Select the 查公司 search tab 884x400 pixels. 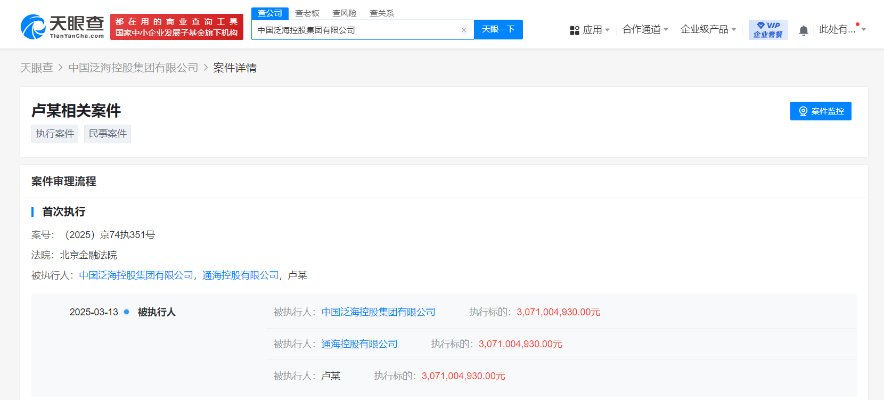click(x=270, y=13)
